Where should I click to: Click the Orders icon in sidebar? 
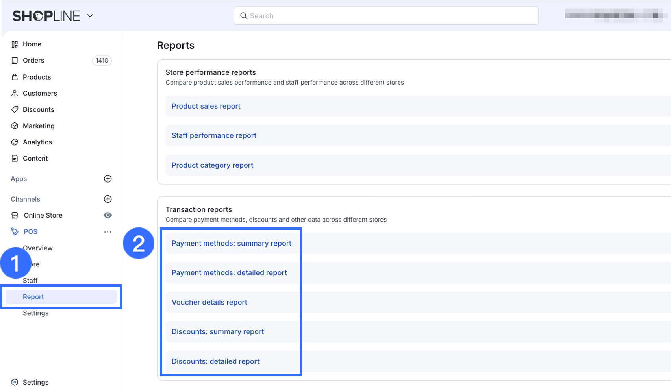coord(15,61)
